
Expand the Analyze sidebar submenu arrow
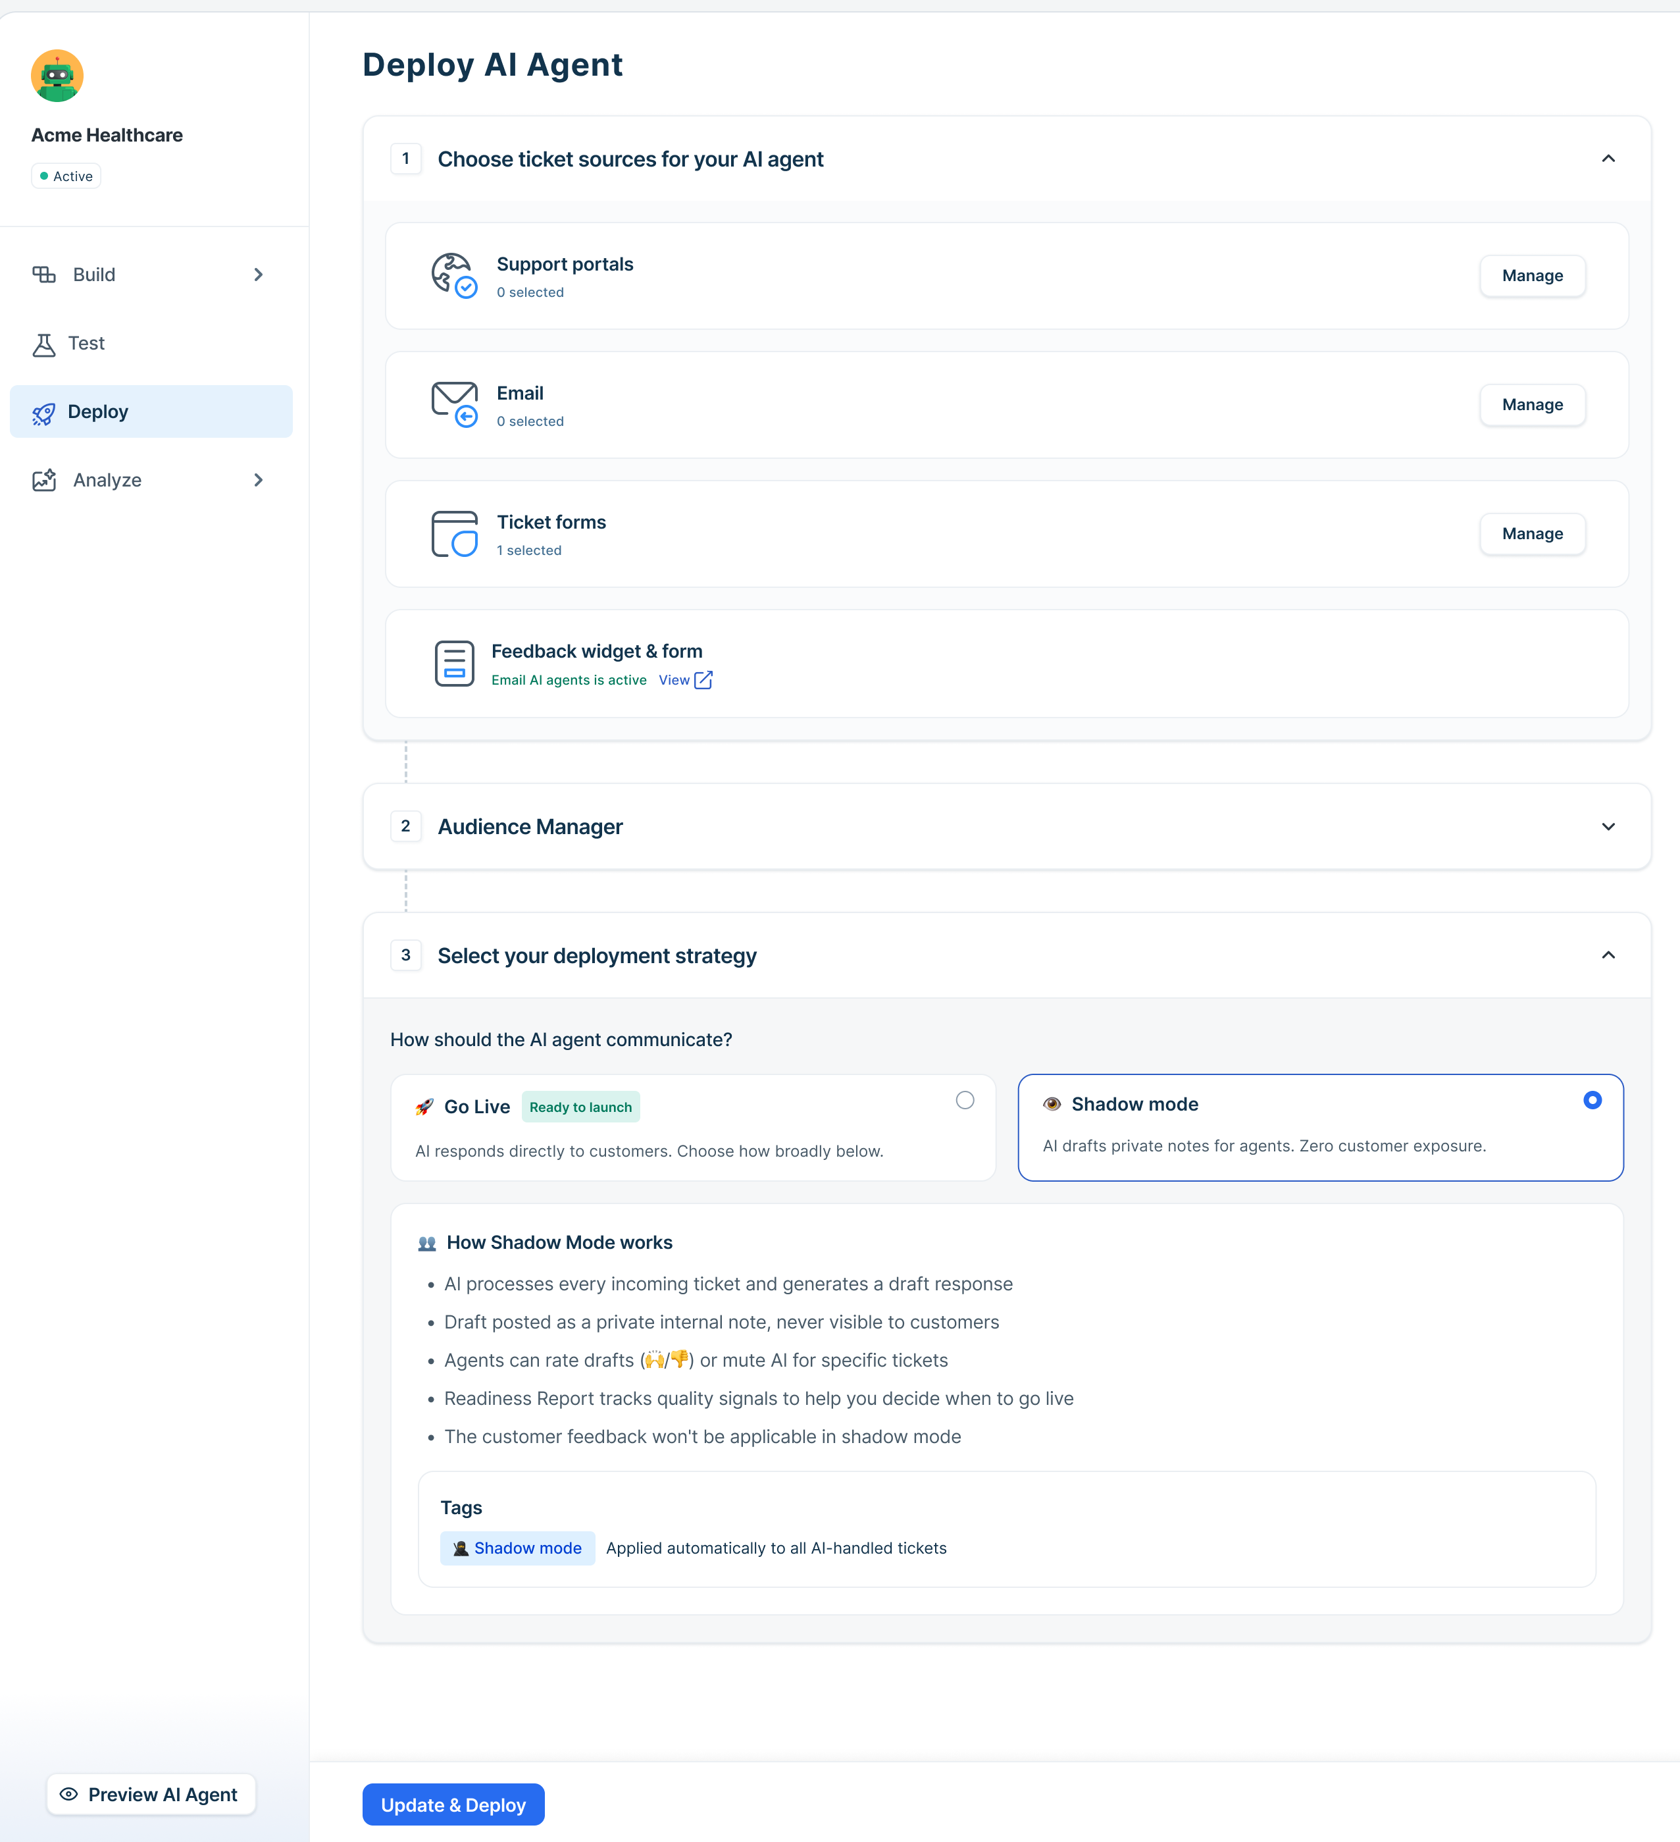259,480
